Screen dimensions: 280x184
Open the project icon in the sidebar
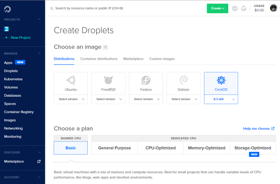coord(7,29)
